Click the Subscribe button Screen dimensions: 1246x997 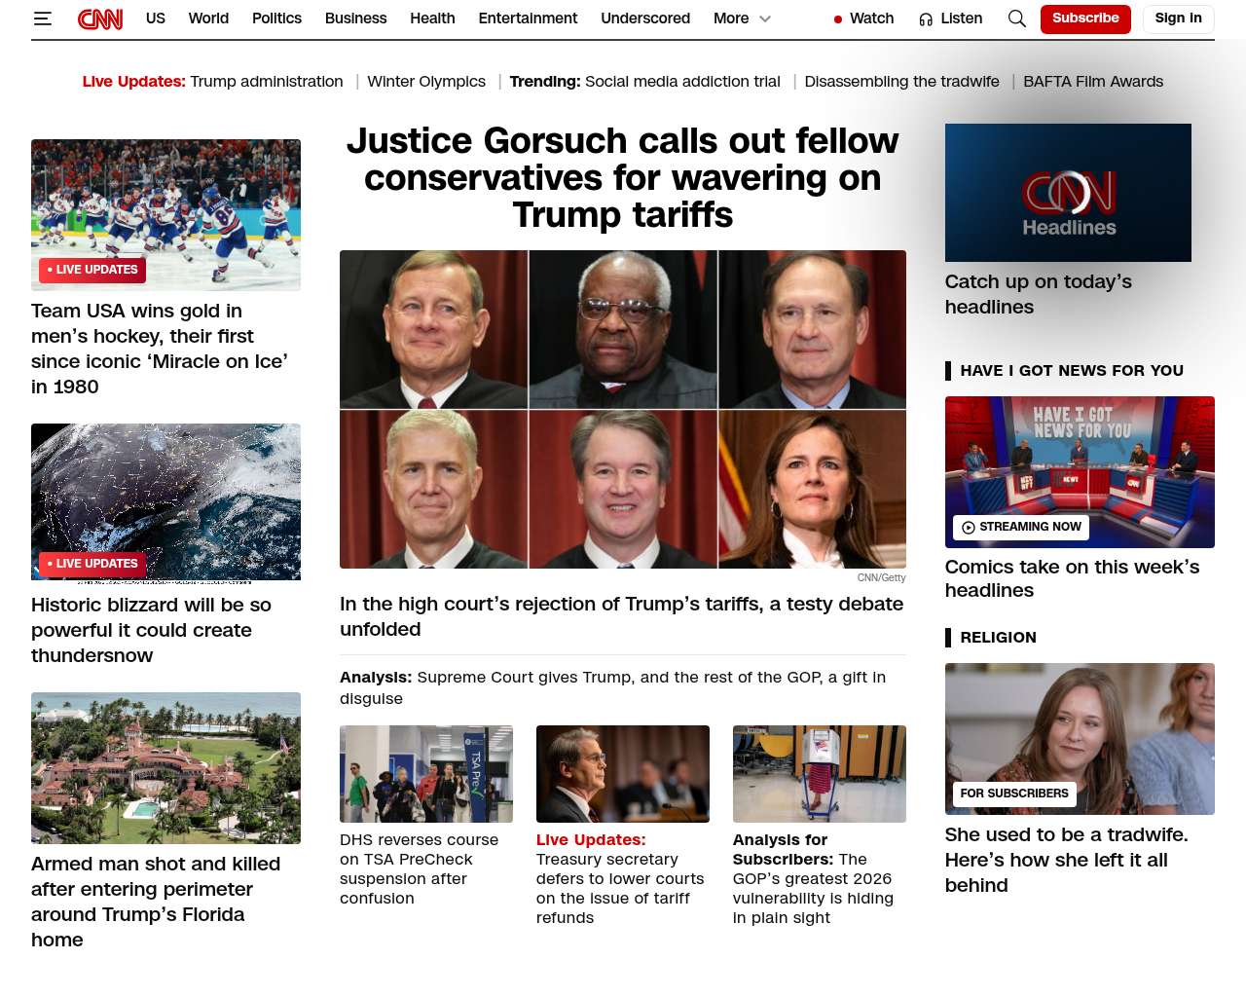click(x=1085, y=18)
